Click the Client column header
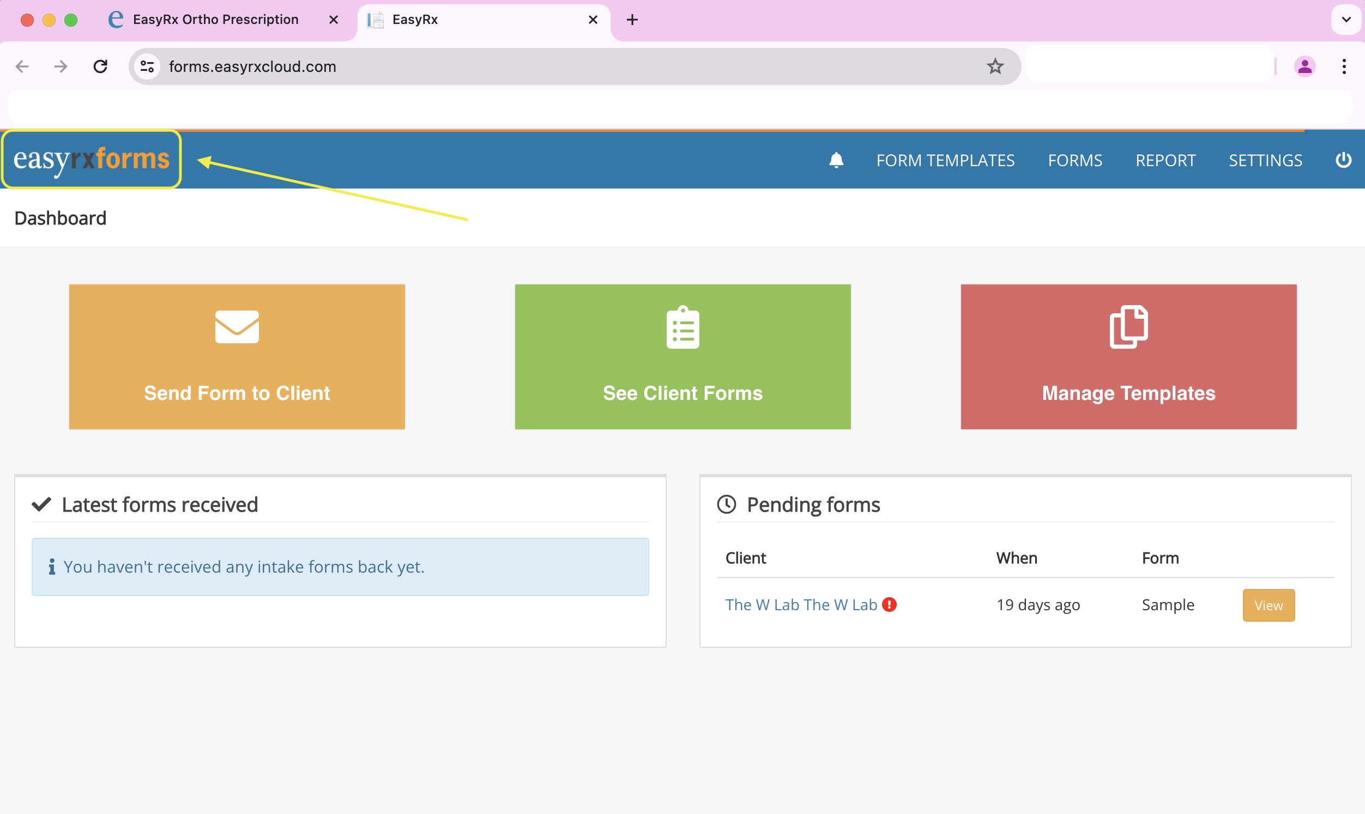1365x814 pixels. click(x=746, y=558)
